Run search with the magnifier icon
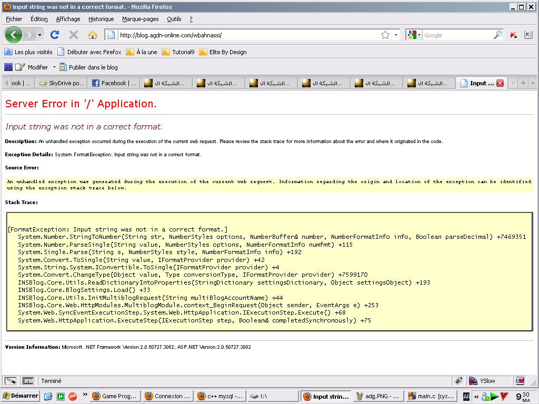The width and height of the screenshot is (539, 404). tap(498, 35)
